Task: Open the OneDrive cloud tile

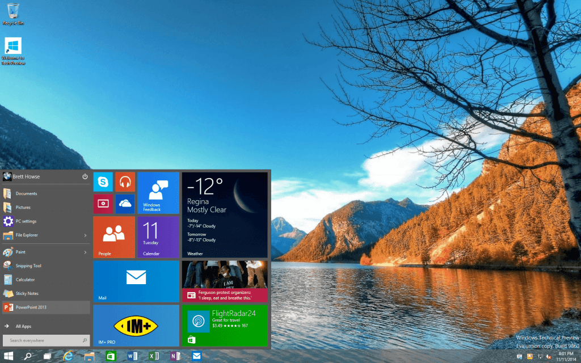Action: [125, 204]
